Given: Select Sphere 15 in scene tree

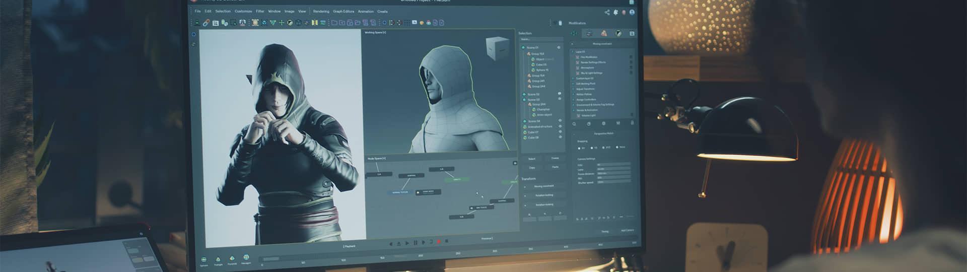Looking at the screenshot, I should tap(542, 70).
